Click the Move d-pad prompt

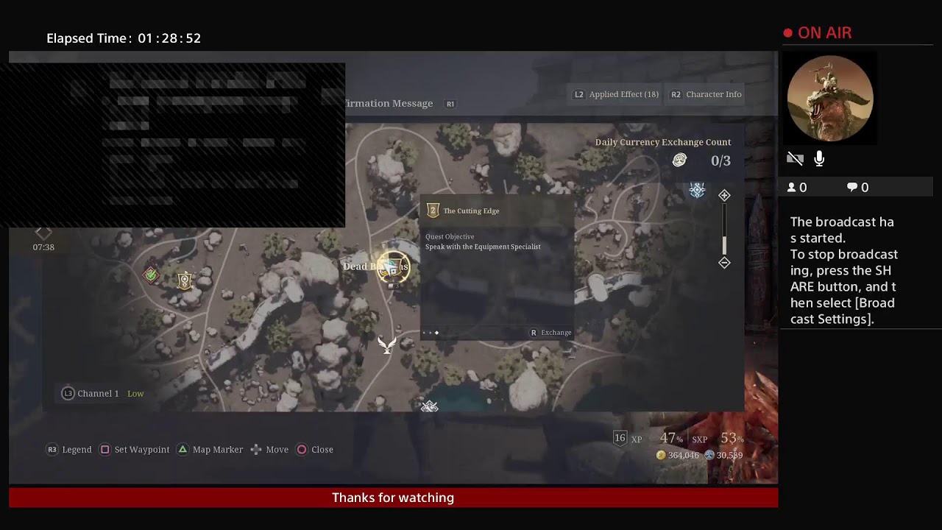(x=269, y=449)
